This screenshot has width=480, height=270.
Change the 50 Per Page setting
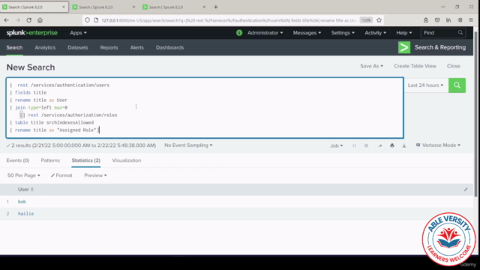[23, 175]
